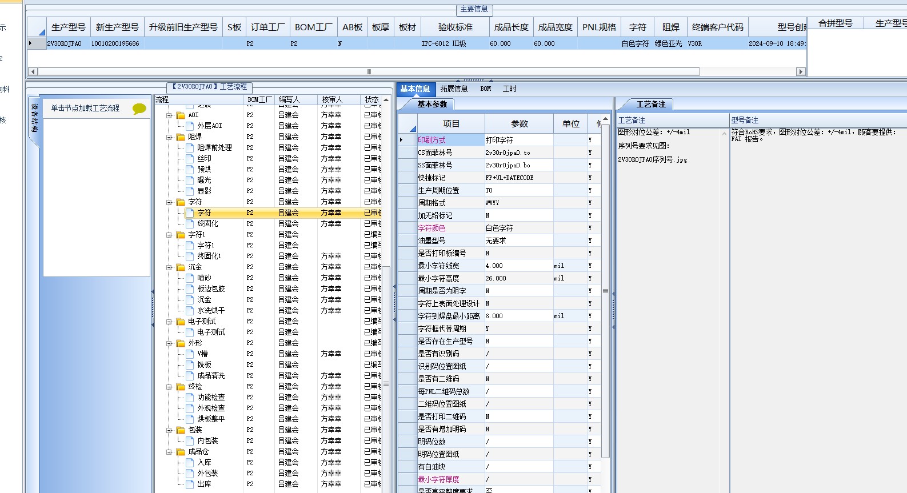Image resolution: width=907 pixels, height=493 pixels.
Task: Click the document icon beside 喷砂
Action: tap(190, 278)
